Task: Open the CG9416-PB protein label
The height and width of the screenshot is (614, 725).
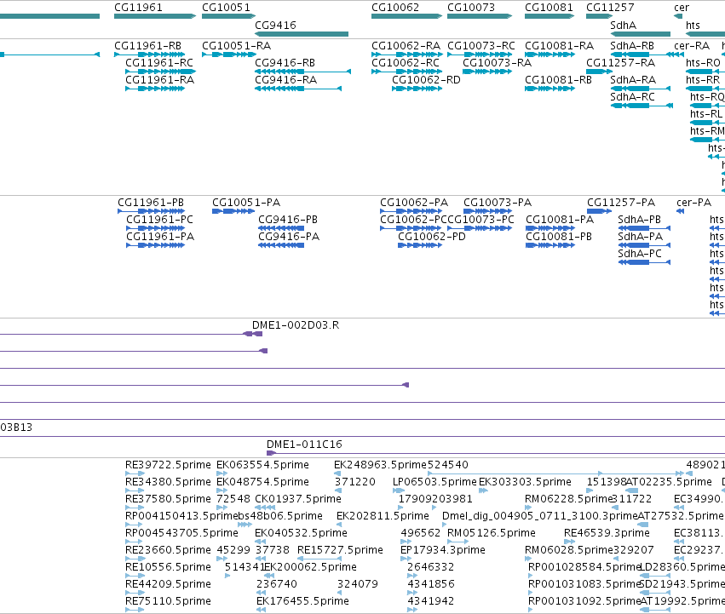Action: (288, 220)
